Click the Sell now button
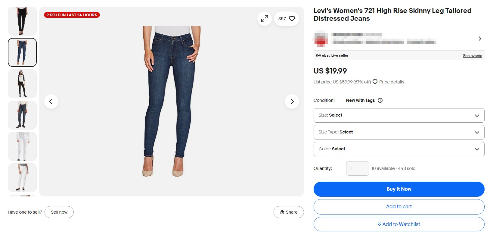The height and width of the screenshot is (238, 493). coord(59,212)
